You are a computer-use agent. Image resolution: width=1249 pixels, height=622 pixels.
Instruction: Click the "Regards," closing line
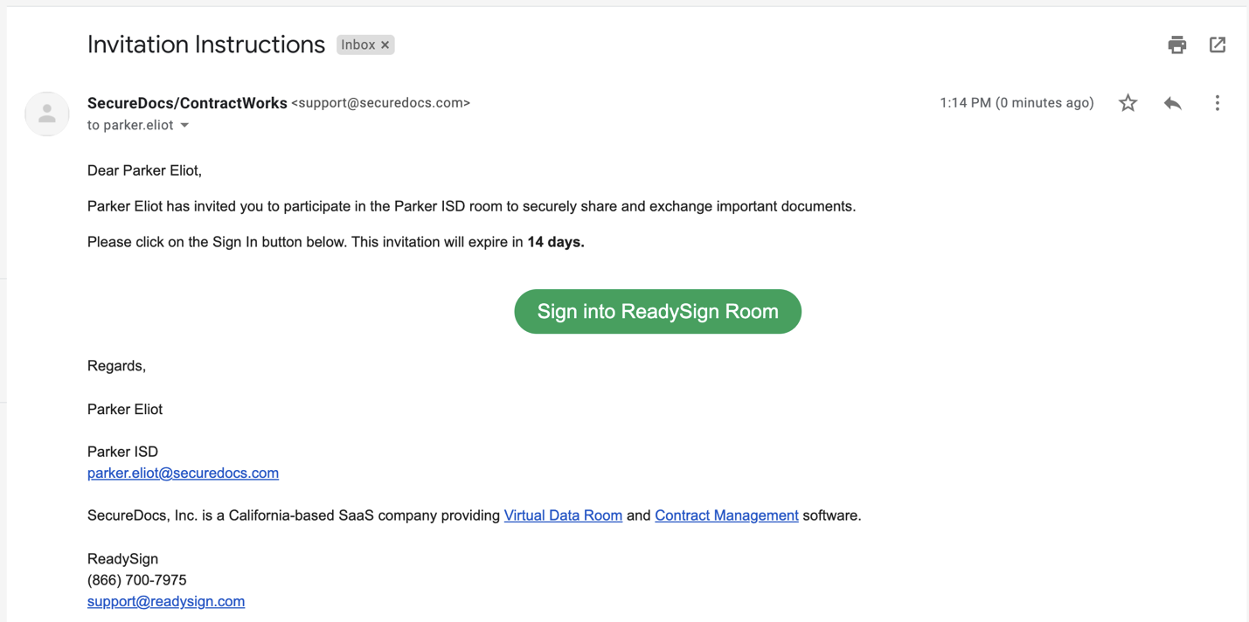click(116, 366)
